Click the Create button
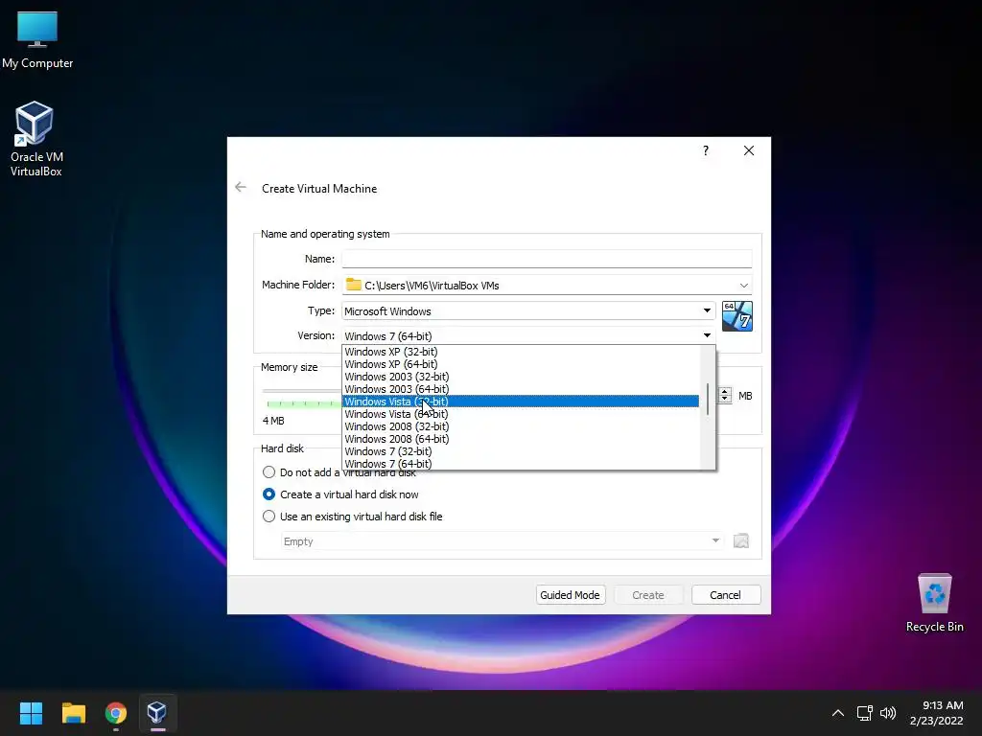Screen dimensions: 982x736 (x=648, y=595)
